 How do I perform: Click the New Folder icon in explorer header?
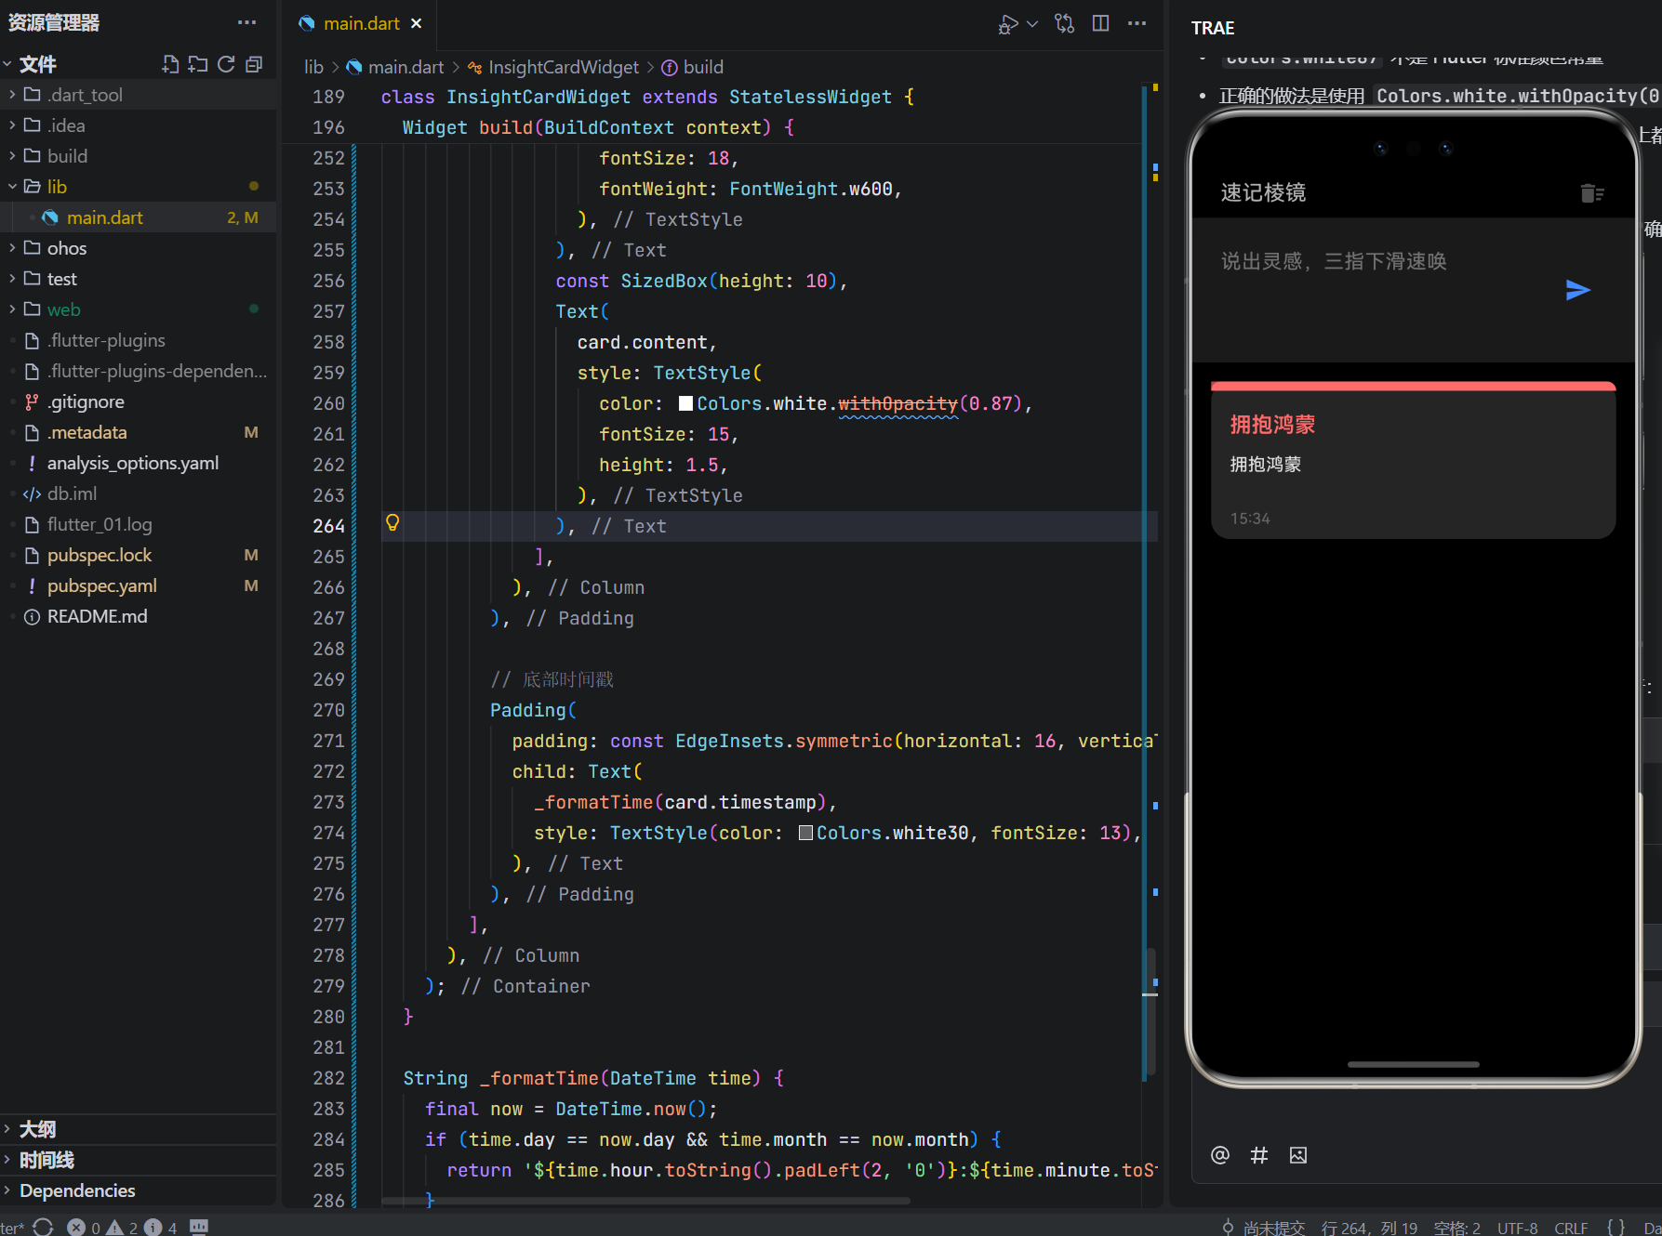(x=198, y=64)
